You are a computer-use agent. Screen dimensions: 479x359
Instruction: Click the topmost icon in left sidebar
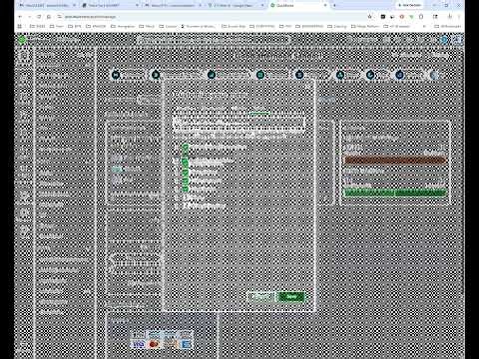24,57
